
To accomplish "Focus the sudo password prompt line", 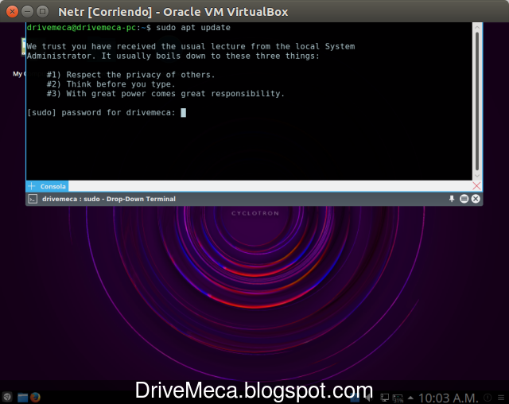I will 107,113.
